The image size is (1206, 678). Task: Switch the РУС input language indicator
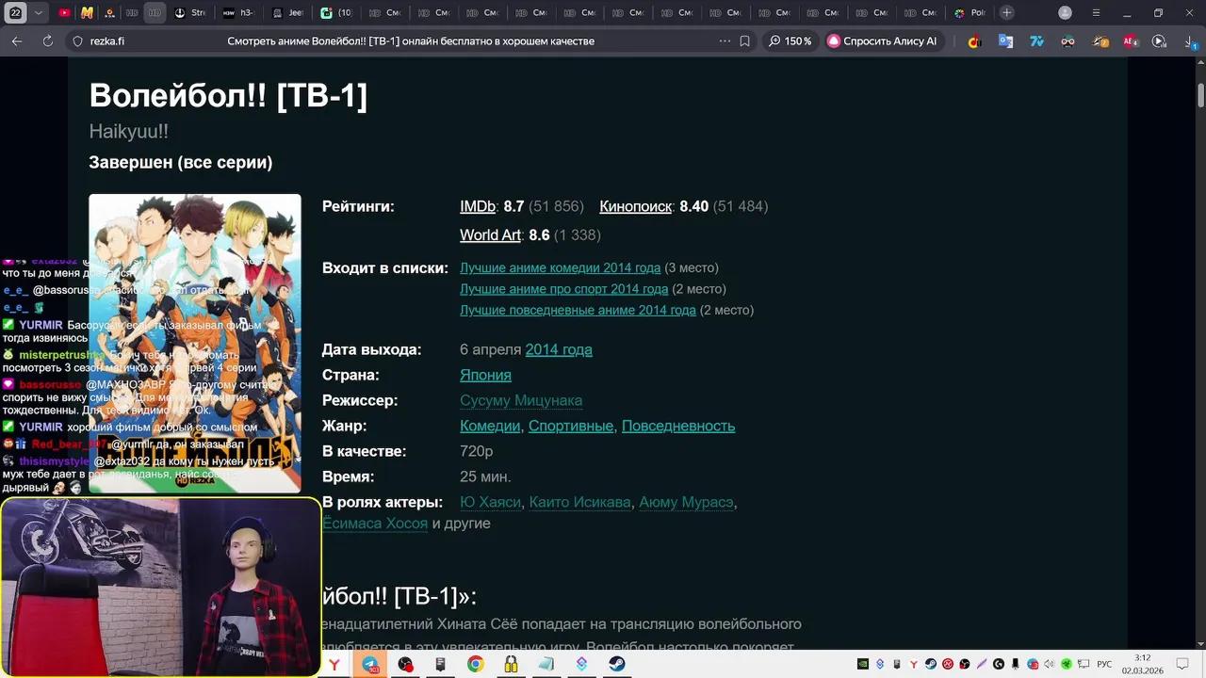tap(1104, 664)
